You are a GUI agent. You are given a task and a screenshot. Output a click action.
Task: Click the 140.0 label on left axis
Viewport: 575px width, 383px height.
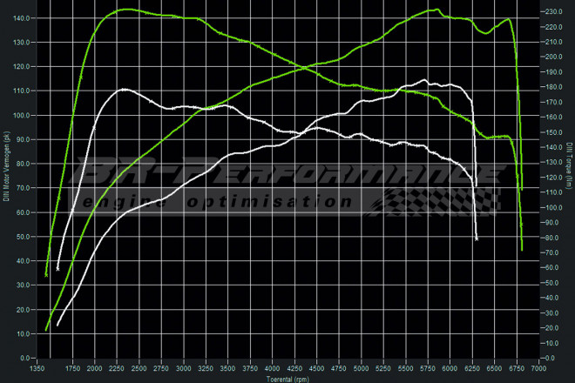click(19, 17)
